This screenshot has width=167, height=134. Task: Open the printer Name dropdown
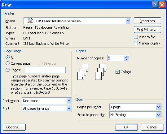coord(128,21)
